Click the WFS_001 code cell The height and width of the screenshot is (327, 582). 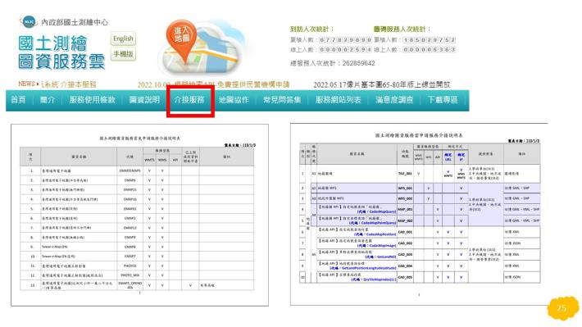(405, 188)
